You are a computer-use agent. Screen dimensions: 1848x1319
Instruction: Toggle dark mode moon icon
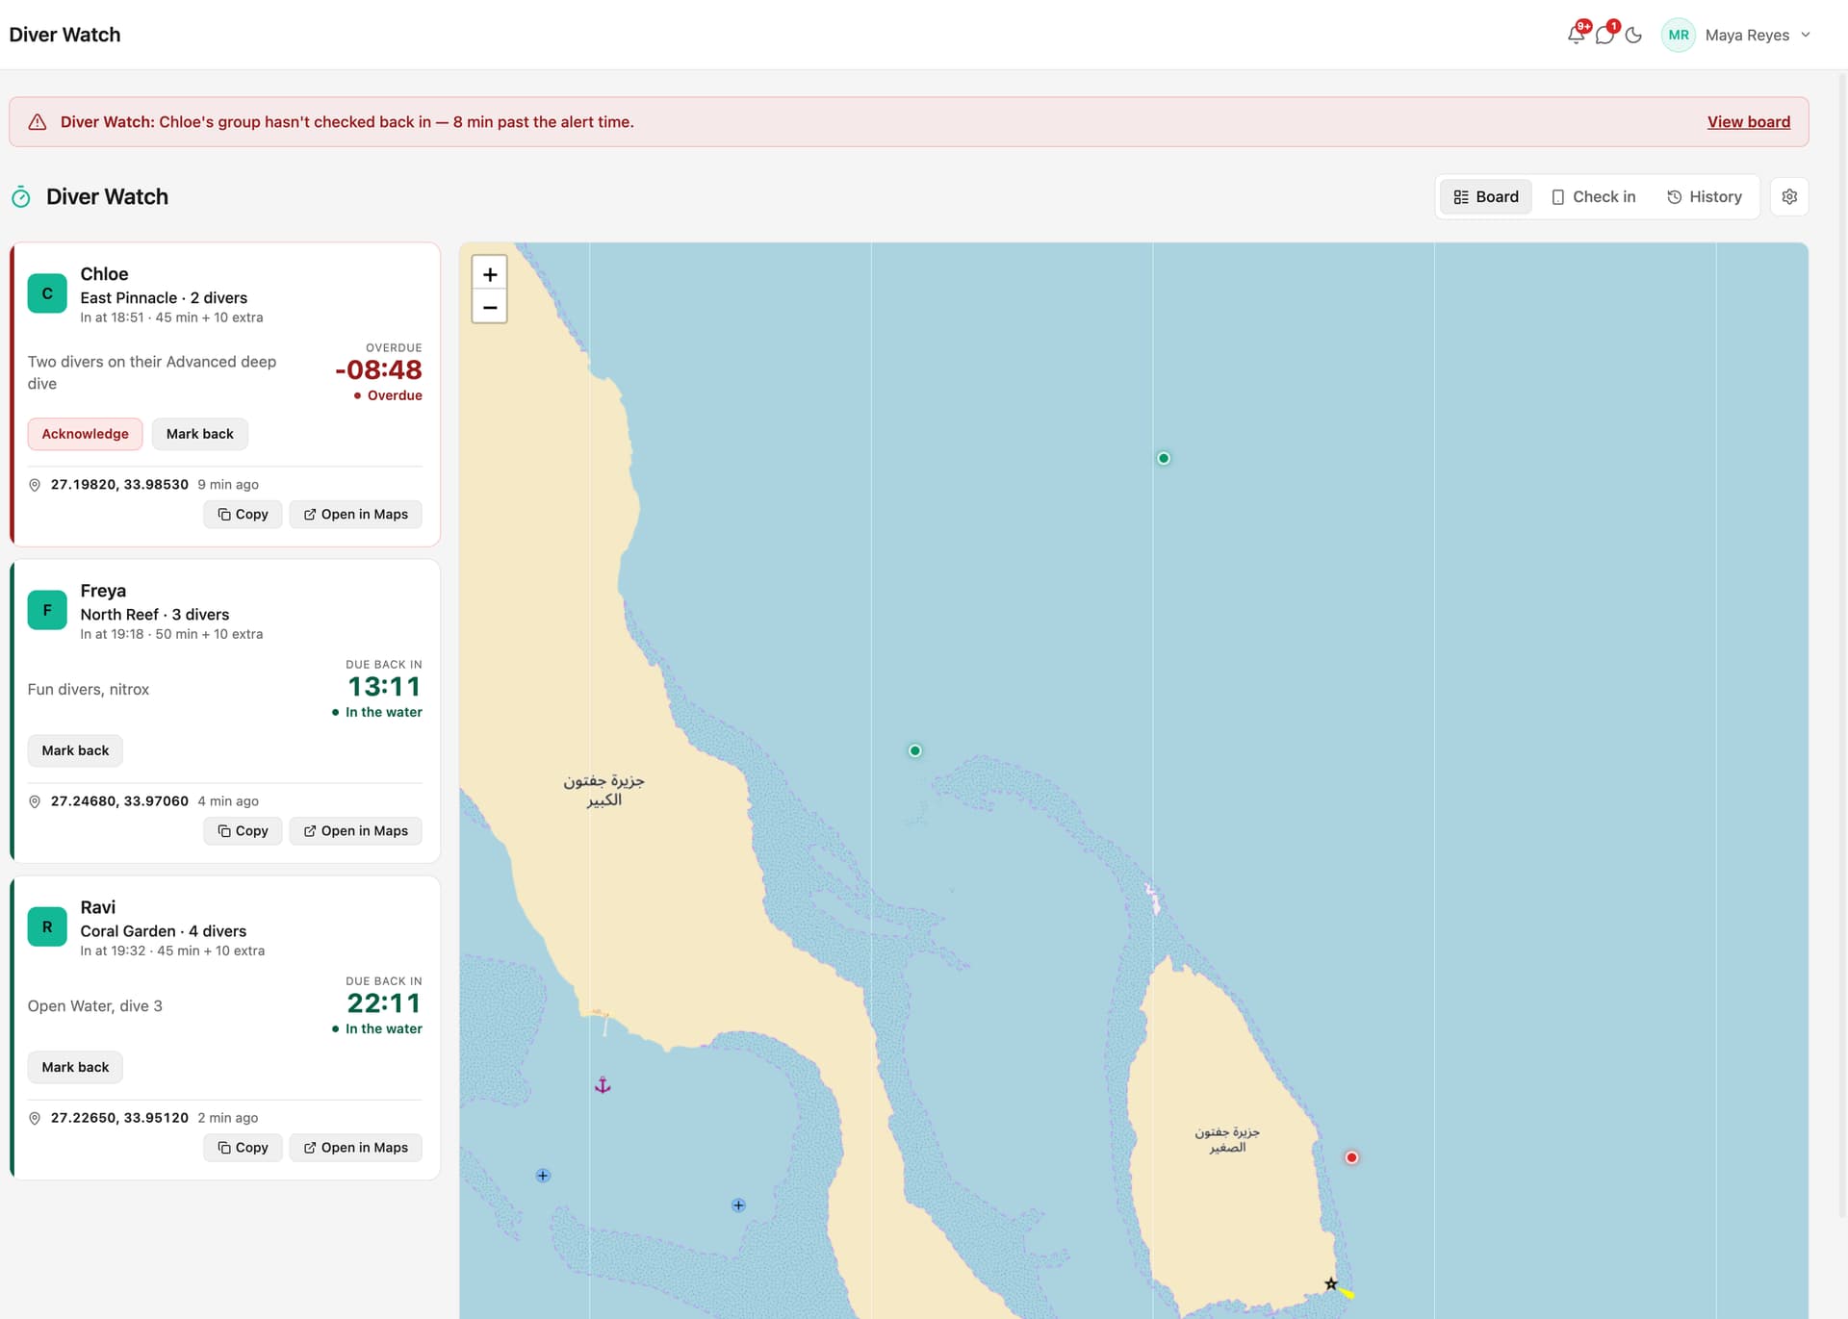tap(1633, 35)
